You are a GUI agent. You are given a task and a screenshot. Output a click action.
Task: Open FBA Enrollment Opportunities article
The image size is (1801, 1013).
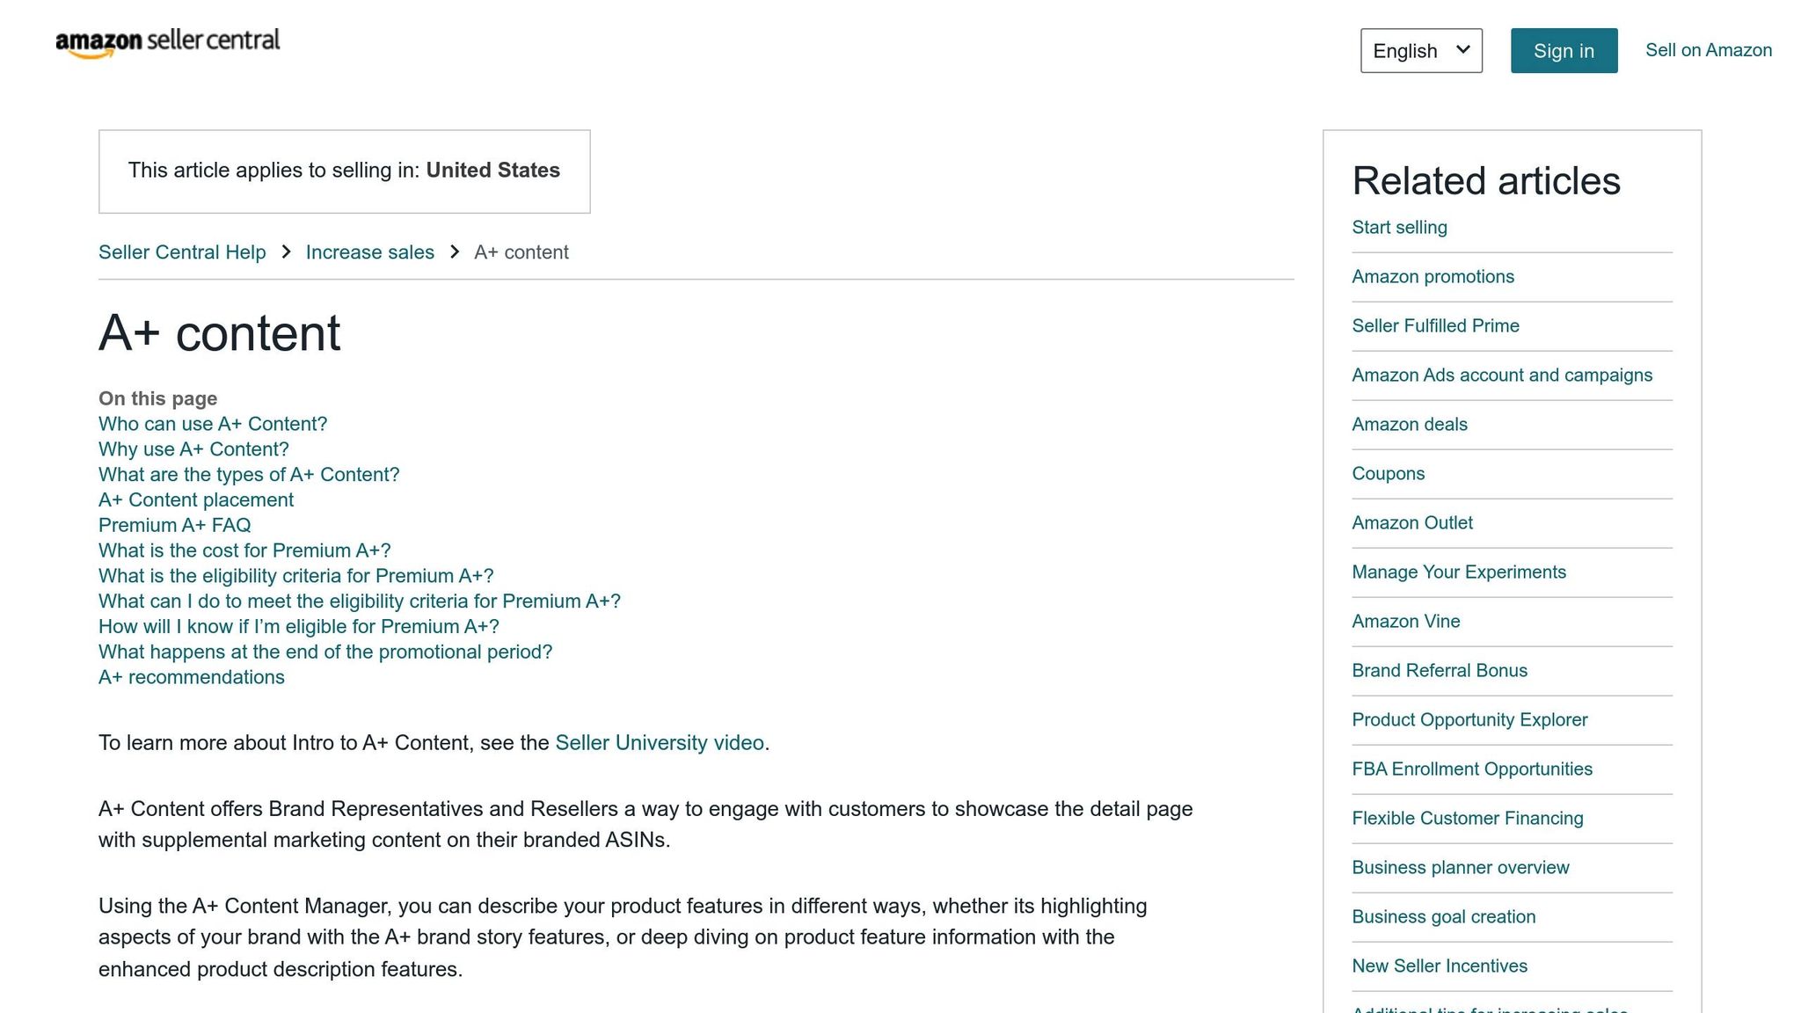coord(1472,769)
